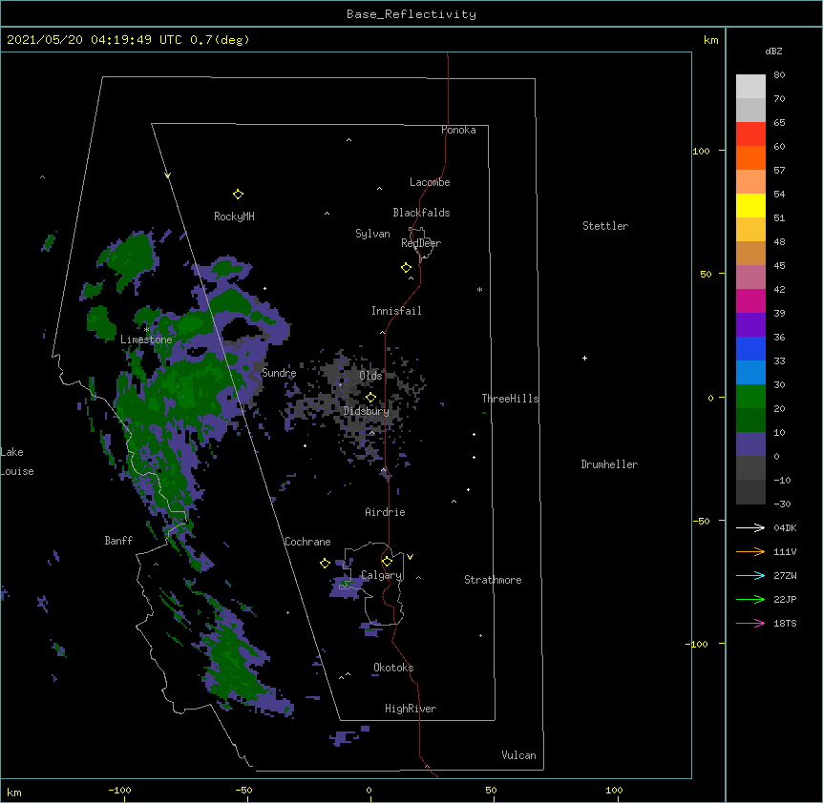Screen dimensions: 823x803
Task: Click the Strathmore label
Action: tap(493, 580)
